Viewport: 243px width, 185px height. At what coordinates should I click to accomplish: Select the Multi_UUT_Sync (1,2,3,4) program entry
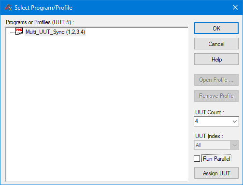[x=55, y=32]
